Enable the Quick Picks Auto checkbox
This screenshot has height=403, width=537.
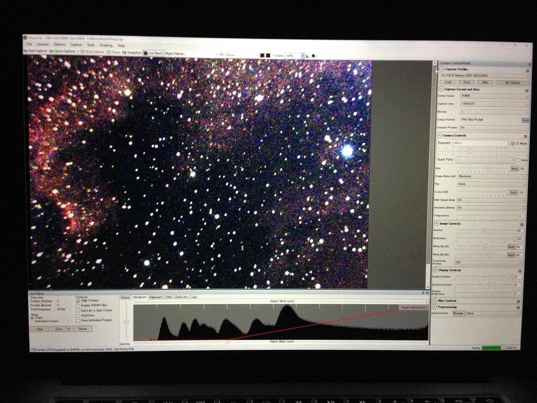click(x=518, y=160)
